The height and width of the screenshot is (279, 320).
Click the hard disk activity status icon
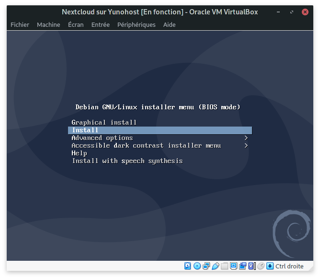point(188,266)
